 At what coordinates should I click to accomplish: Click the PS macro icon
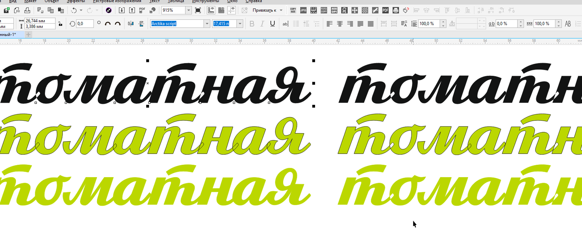coord(344,10)
